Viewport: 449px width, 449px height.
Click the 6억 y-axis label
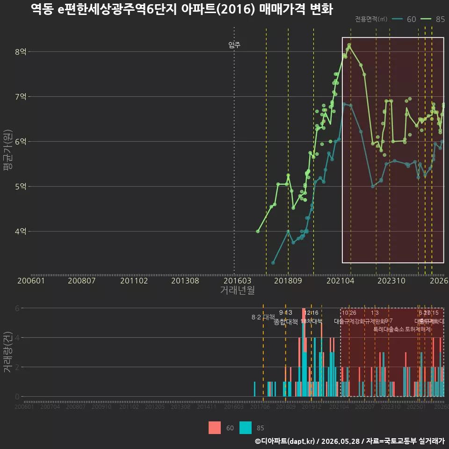21,141
